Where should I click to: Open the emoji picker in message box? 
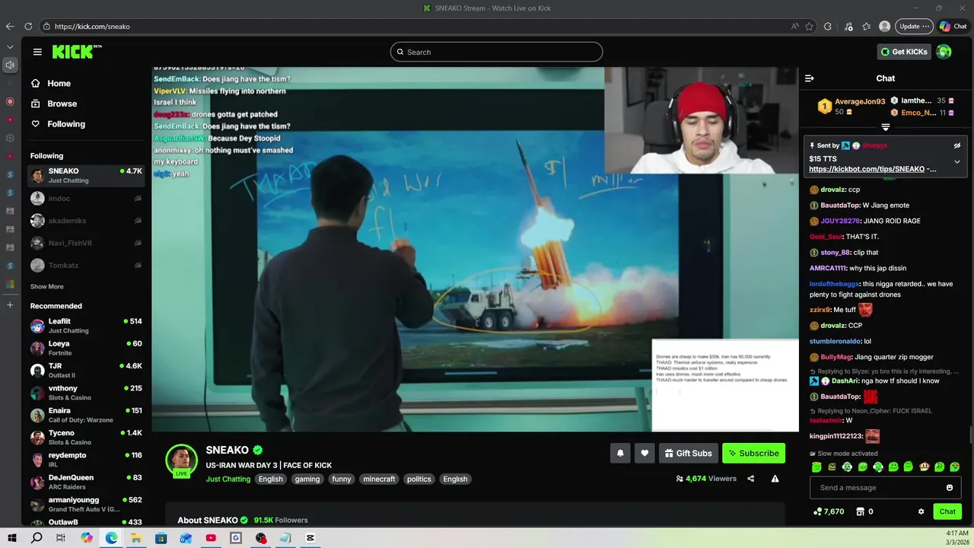click(950, 488)
